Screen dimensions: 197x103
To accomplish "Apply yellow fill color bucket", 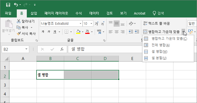I will coord(78,32).
